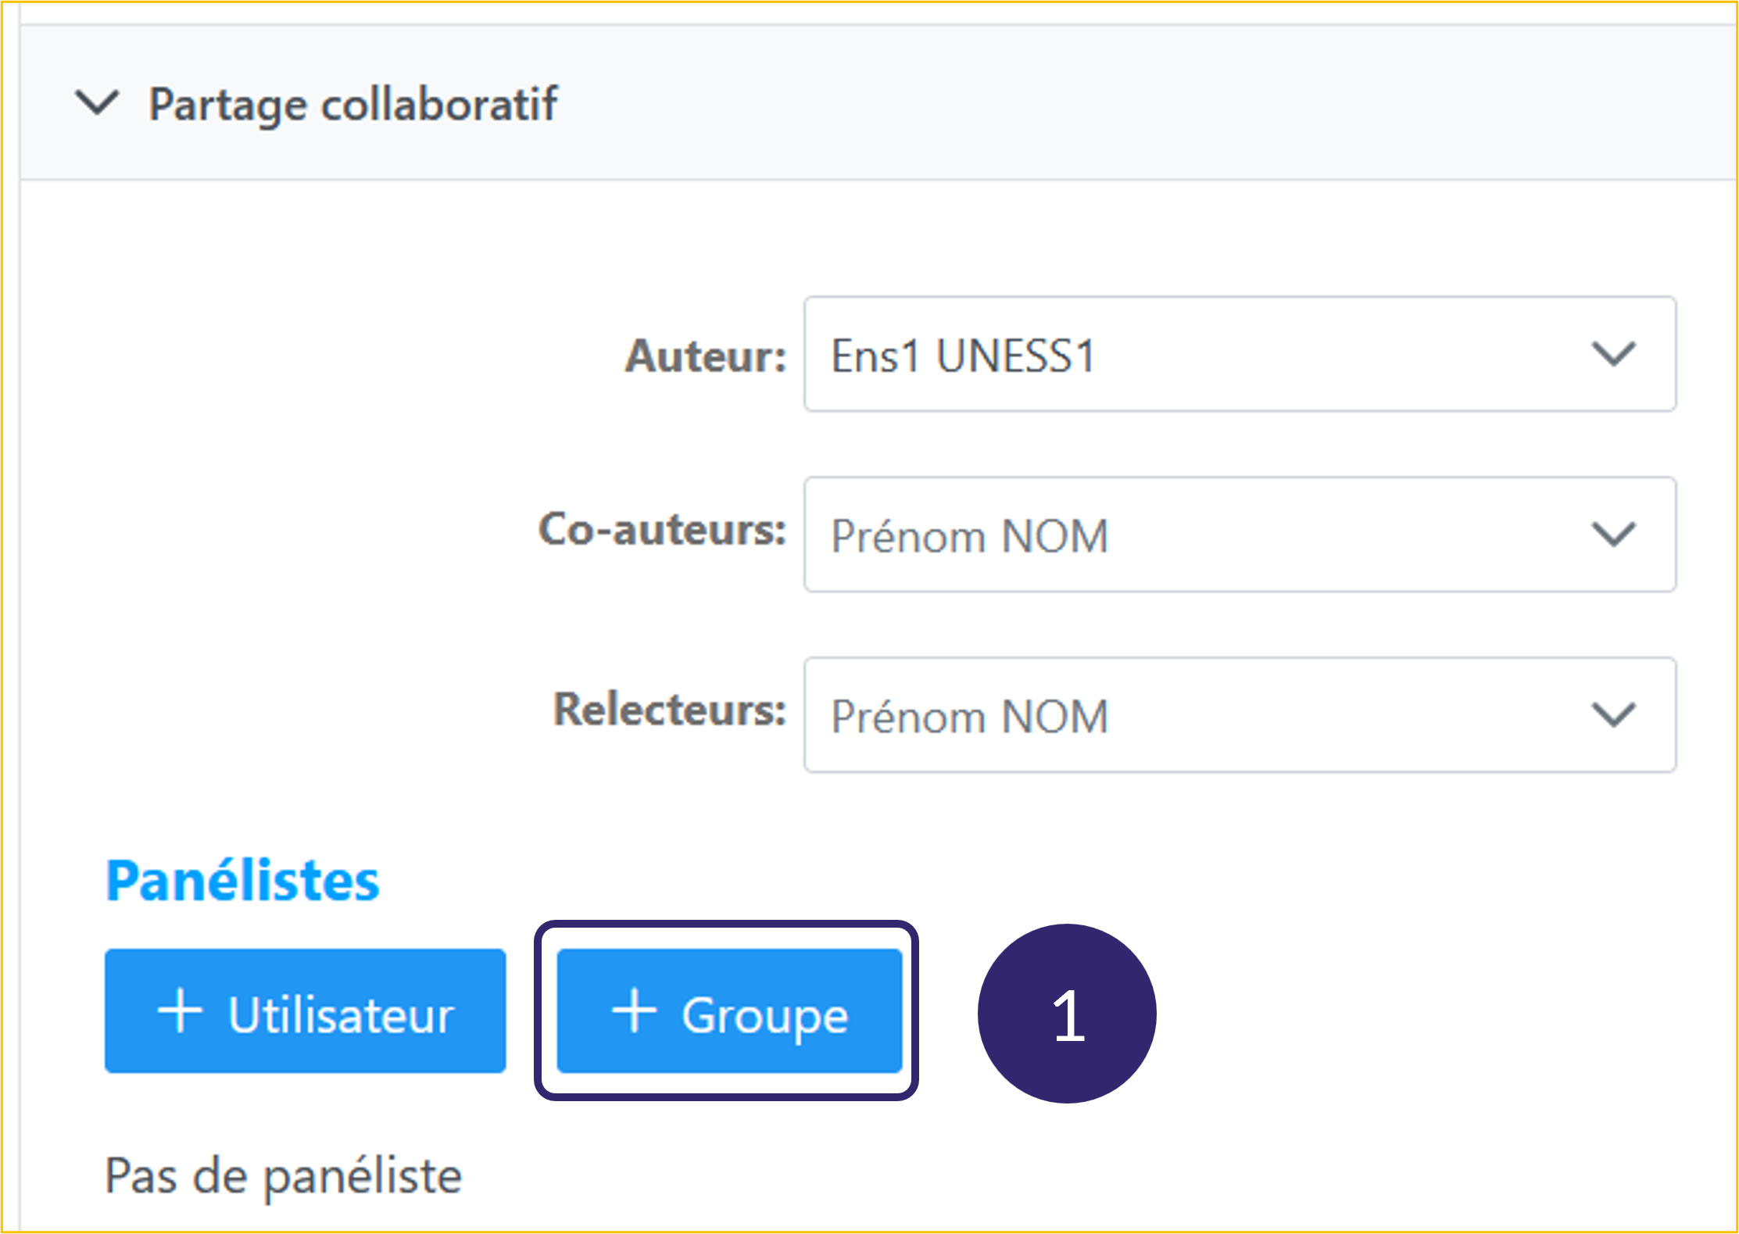Viewport: 1739px width, 1234px height.
Task: Click the numbered step 1 badge
Action: [1067, 1014]
